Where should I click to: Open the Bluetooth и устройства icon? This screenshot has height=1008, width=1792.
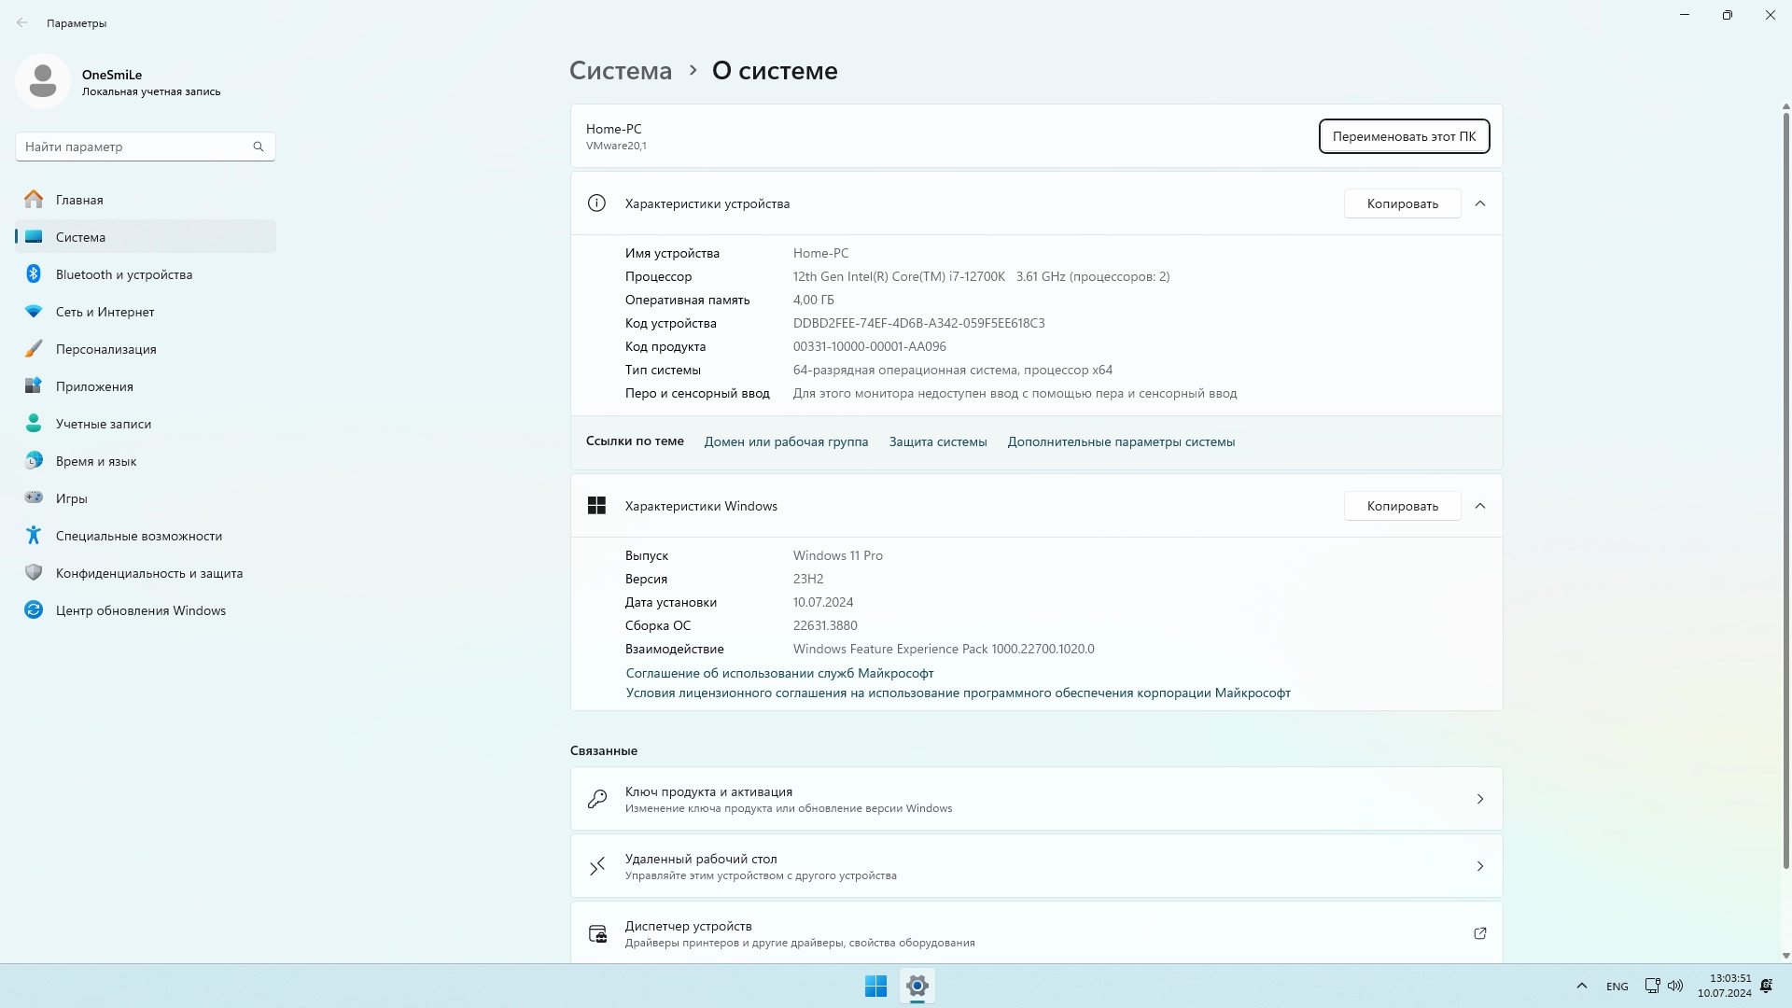(34, 274)
